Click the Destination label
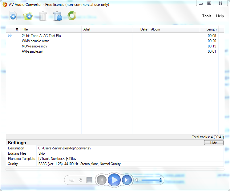230x191 pixels. 16,148
